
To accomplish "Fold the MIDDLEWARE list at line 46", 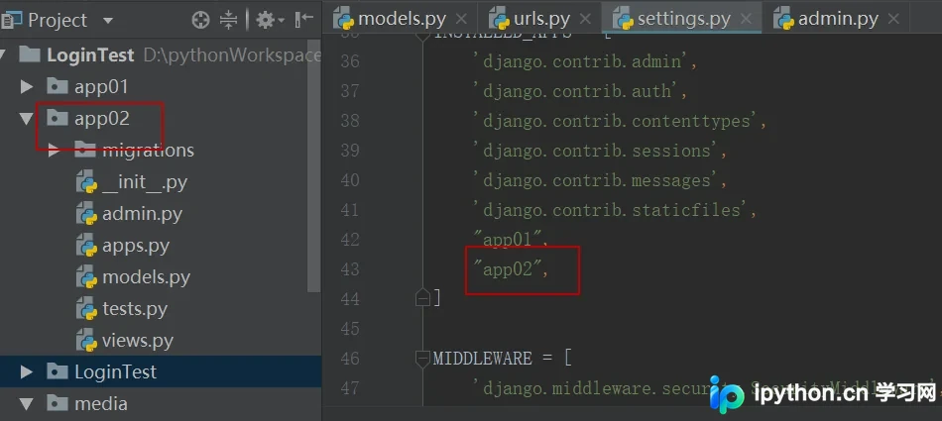I will click(x=423, y=359).
